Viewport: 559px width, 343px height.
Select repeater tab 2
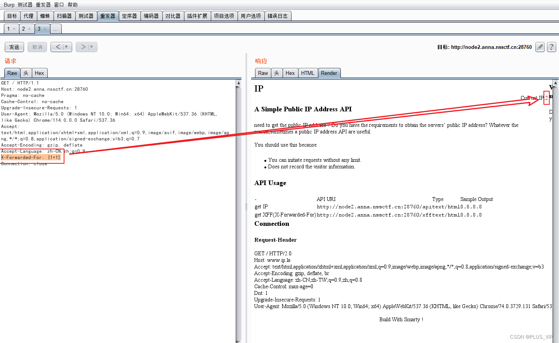(x=23, y=29)
